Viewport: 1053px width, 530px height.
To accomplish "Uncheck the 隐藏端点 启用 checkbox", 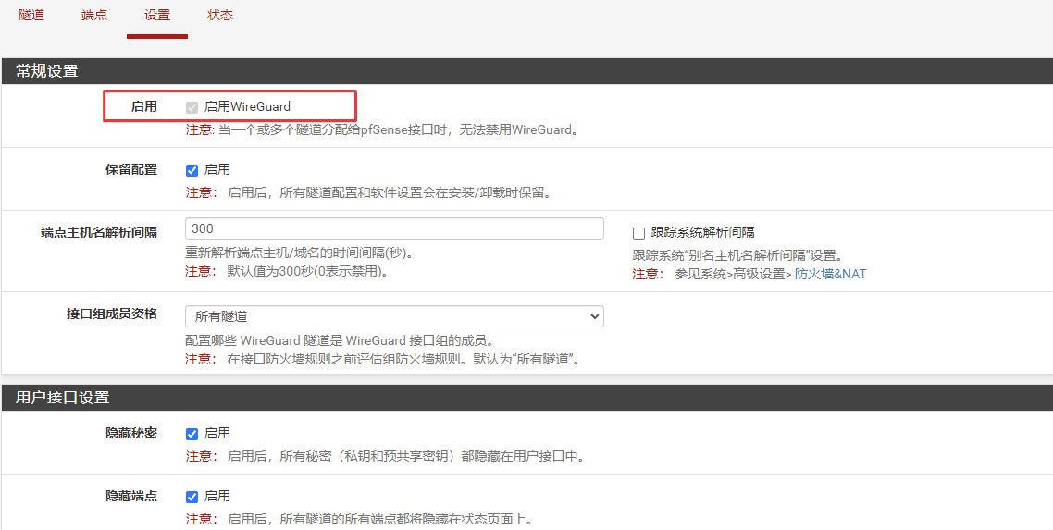I will pos(192,497).
